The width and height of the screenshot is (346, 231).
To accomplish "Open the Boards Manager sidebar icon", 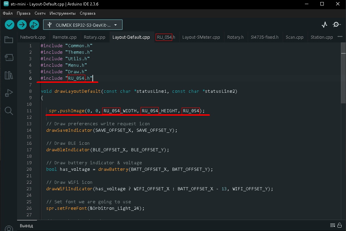I will pyautogui.click(x=9, y=57).
